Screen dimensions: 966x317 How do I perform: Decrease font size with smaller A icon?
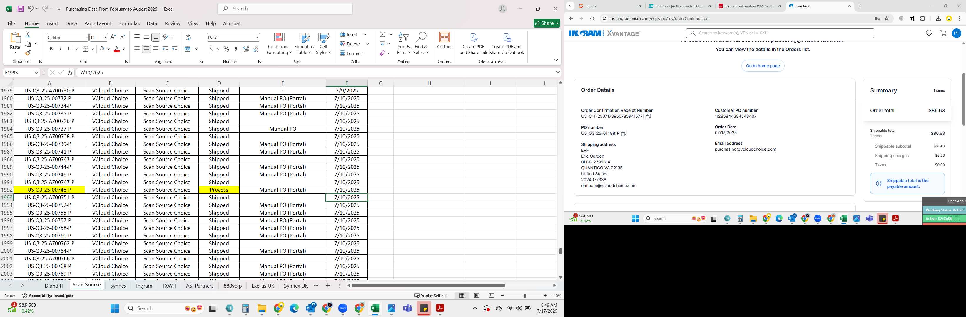click(122, 37)
